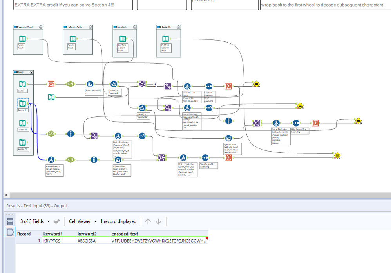The width and height of the screenshot is (391, 273).
Task: Select record row number 1
Action: pyautogui.click(x=29, y=241)
